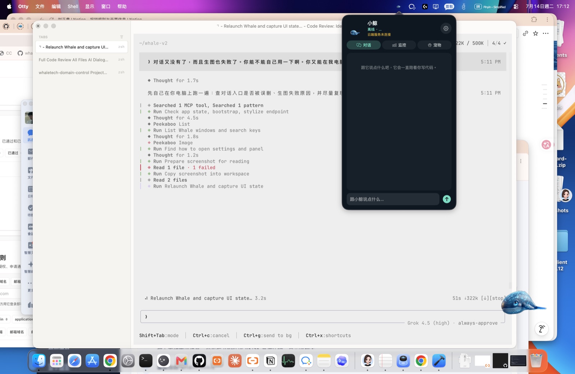Screen dimensions: 575x374
Task: Switch to the 宠物 tab
Action: tap(434, 45)
